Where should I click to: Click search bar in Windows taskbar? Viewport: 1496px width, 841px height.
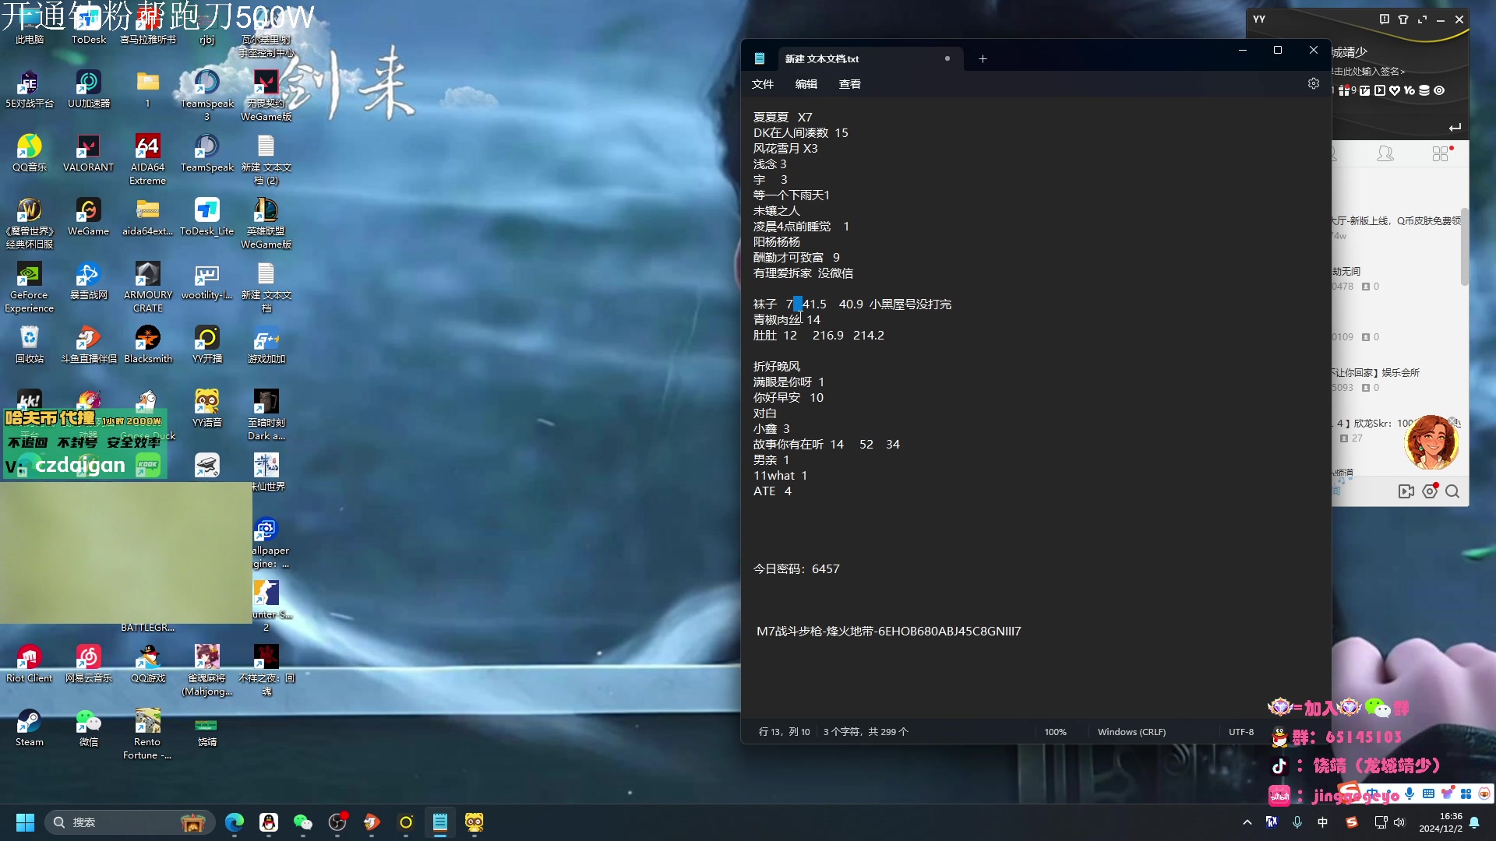click(111, 822)
